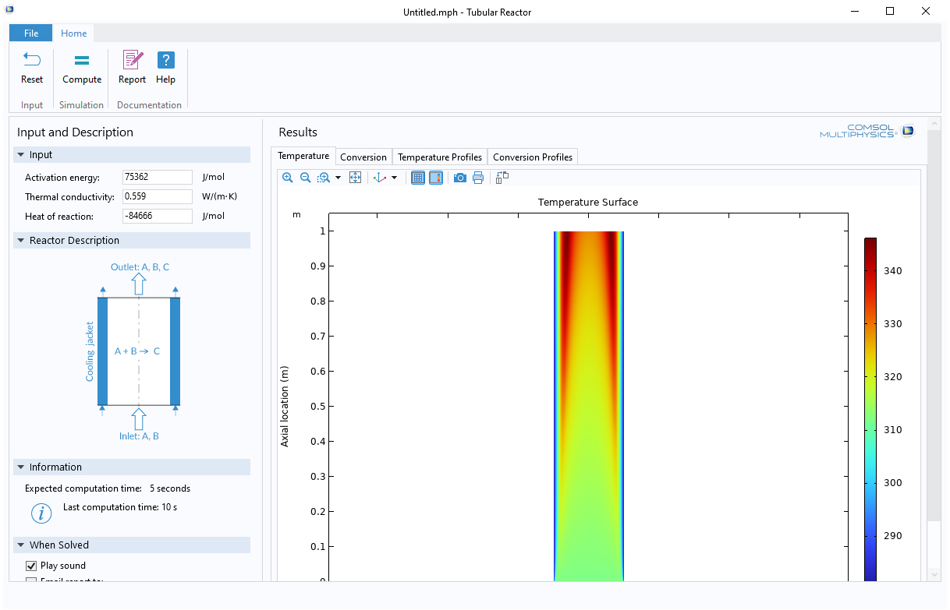
Task: Toggle the plot grid display
Action: tap(418, 178)
